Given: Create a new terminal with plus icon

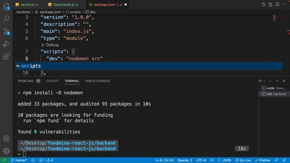Looking at the screenshot, I should pyautogui.click(x=260, y=81).
